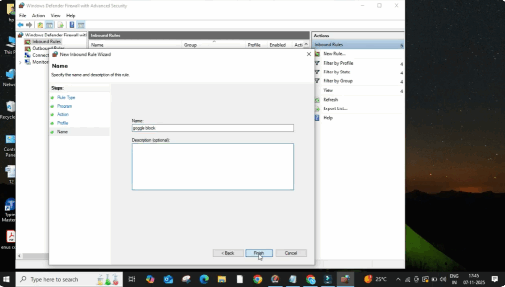Click the Refresh icon in Actions pane
Screen dimensions: 505x287
[x=317, y=100]
